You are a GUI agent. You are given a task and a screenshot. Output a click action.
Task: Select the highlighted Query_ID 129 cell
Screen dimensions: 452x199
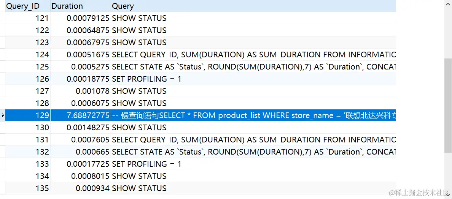pos(28,115)
